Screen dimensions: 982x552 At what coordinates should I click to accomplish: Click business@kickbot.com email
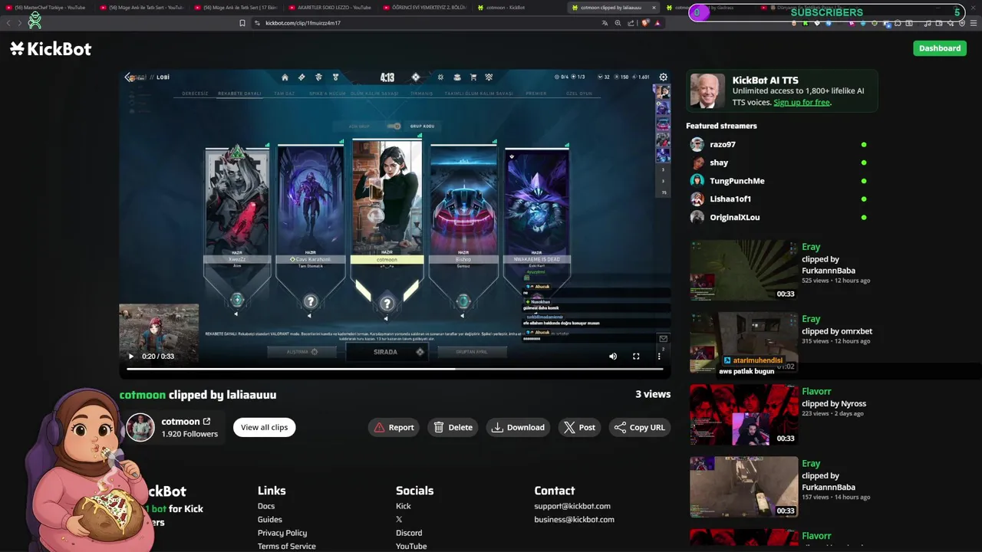tap(575, 520)
